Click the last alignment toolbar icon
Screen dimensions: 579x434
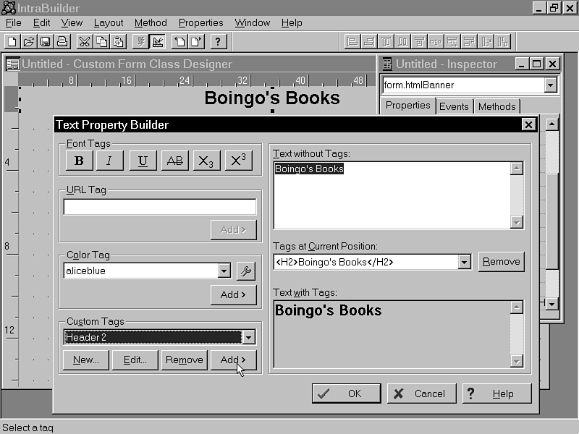pyautogui.click(x=502, y=41)
